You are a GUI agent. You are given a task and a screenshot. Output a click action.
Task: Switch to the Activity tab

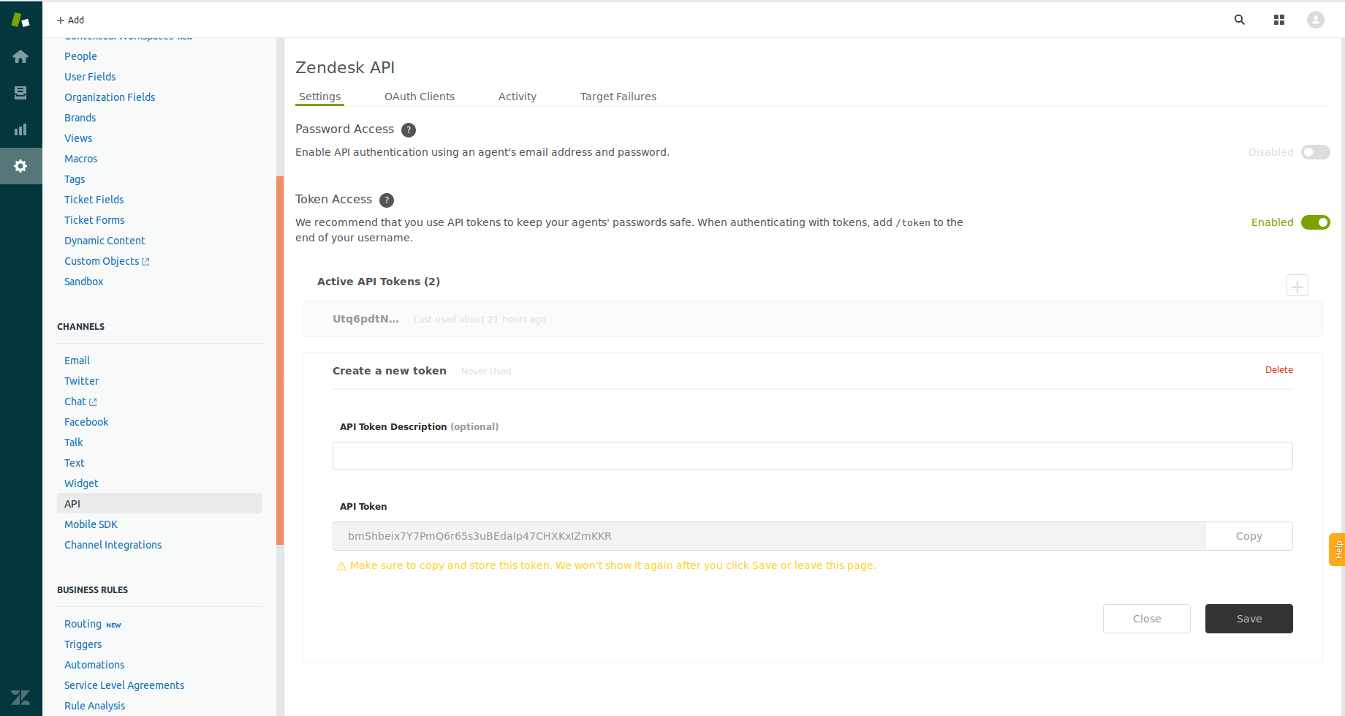click(x=518, y=97)
